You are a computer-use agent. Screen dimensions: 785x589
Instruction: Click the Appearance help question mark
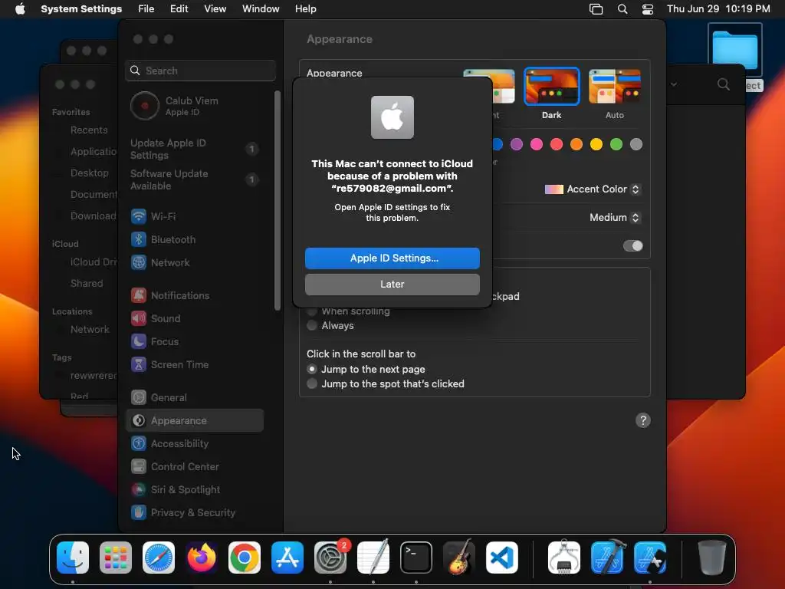pyautogui.click(x=643, y=420)
